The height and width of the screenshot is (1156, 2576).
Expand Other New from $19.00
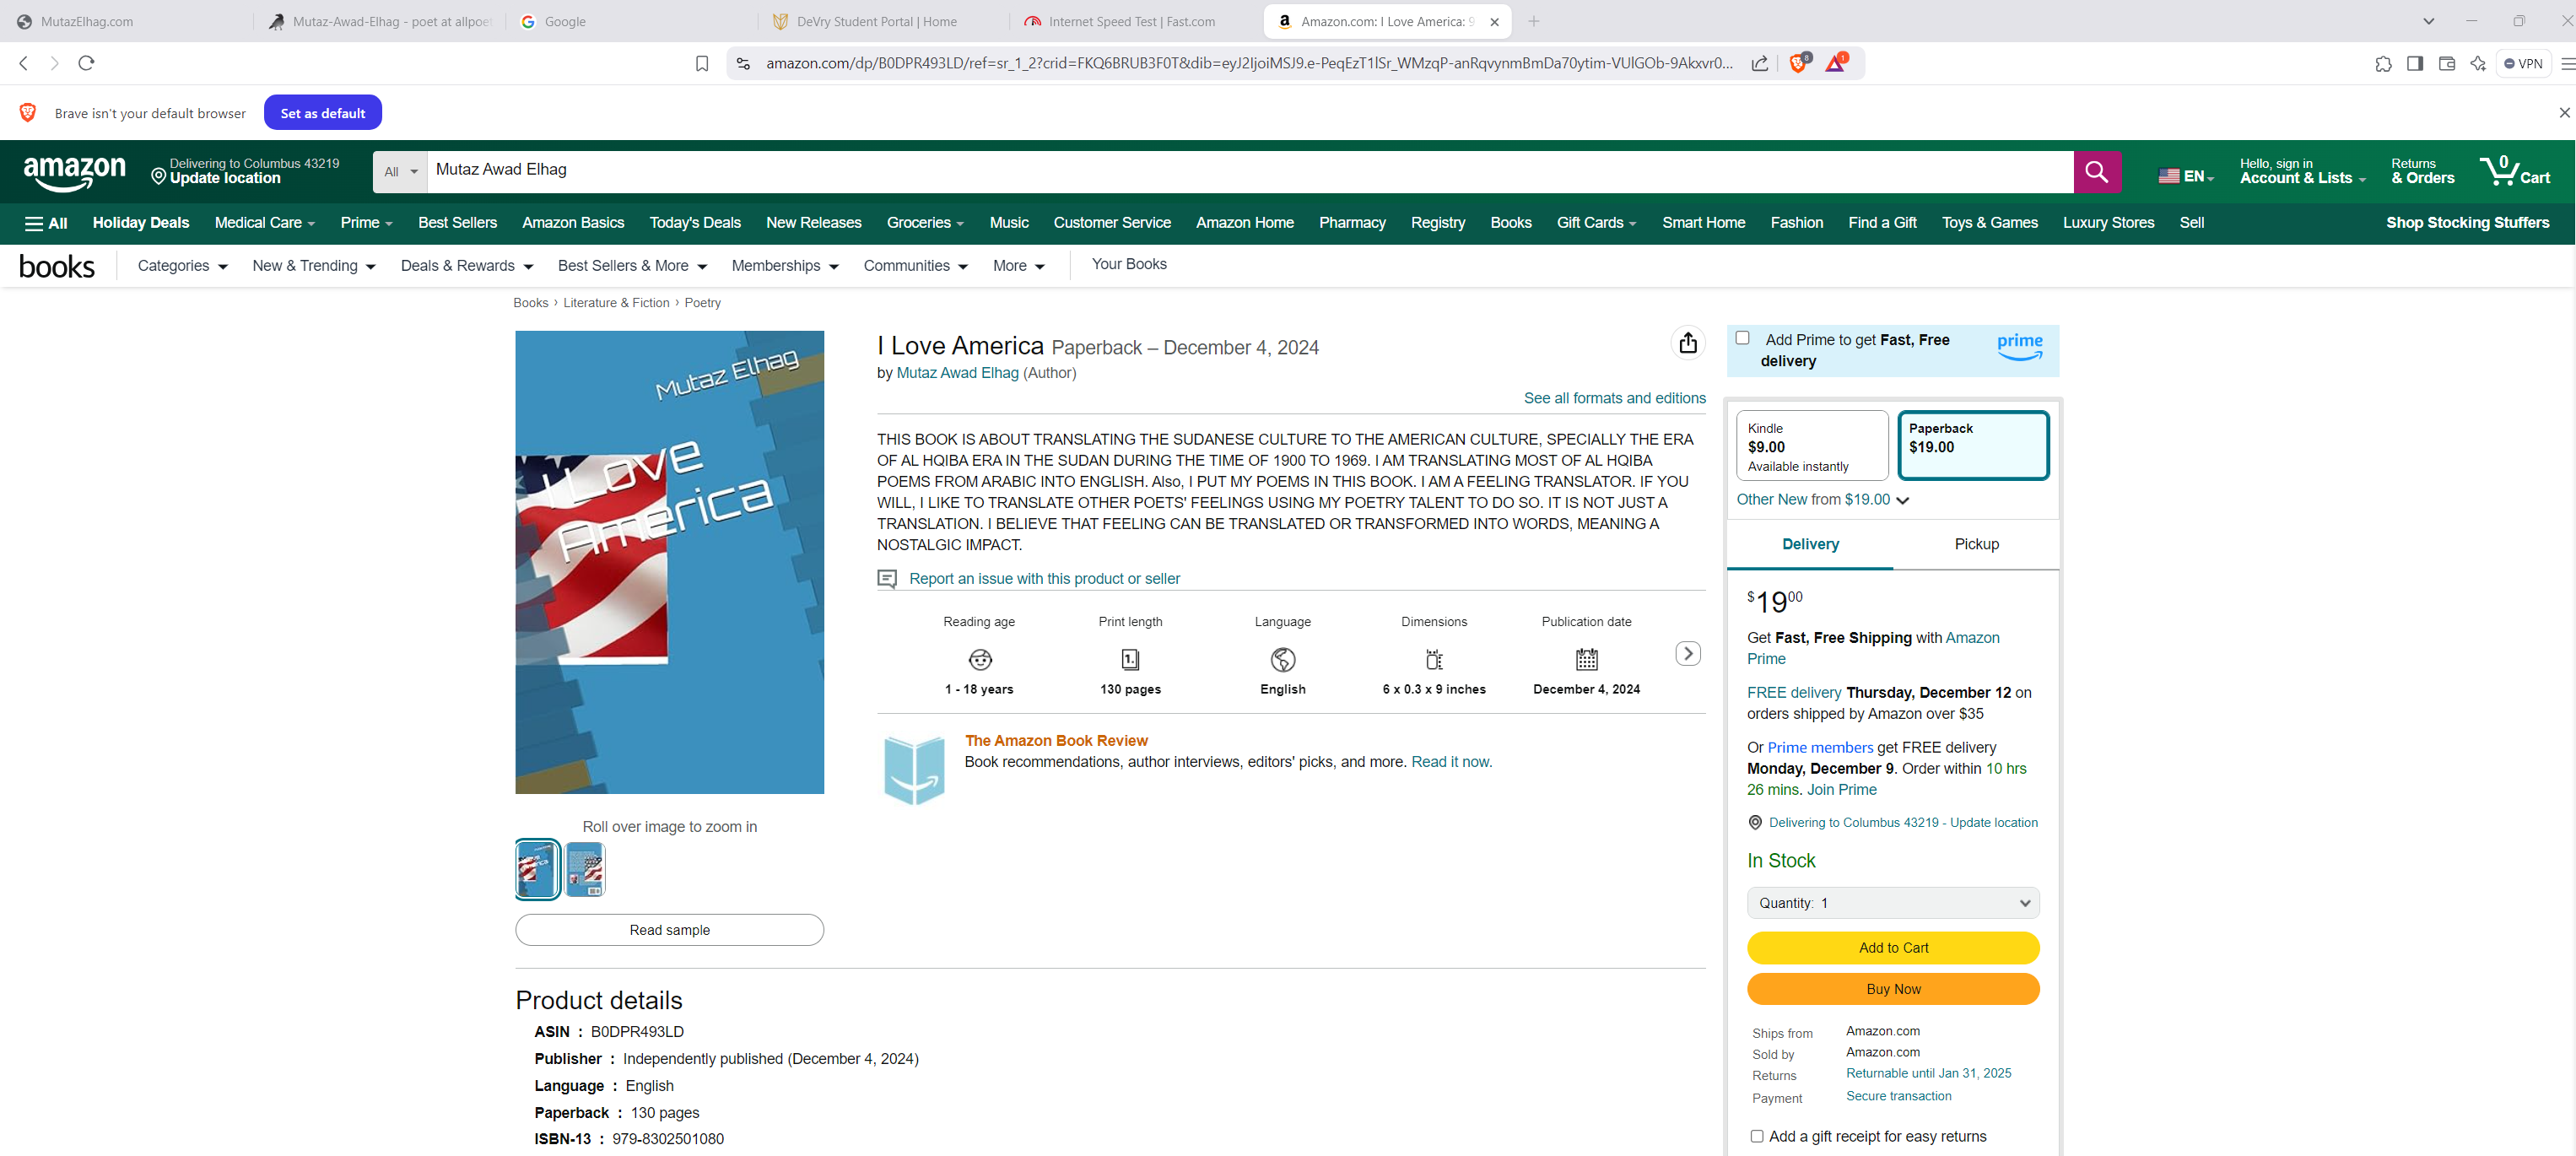tap(1822, 499)
